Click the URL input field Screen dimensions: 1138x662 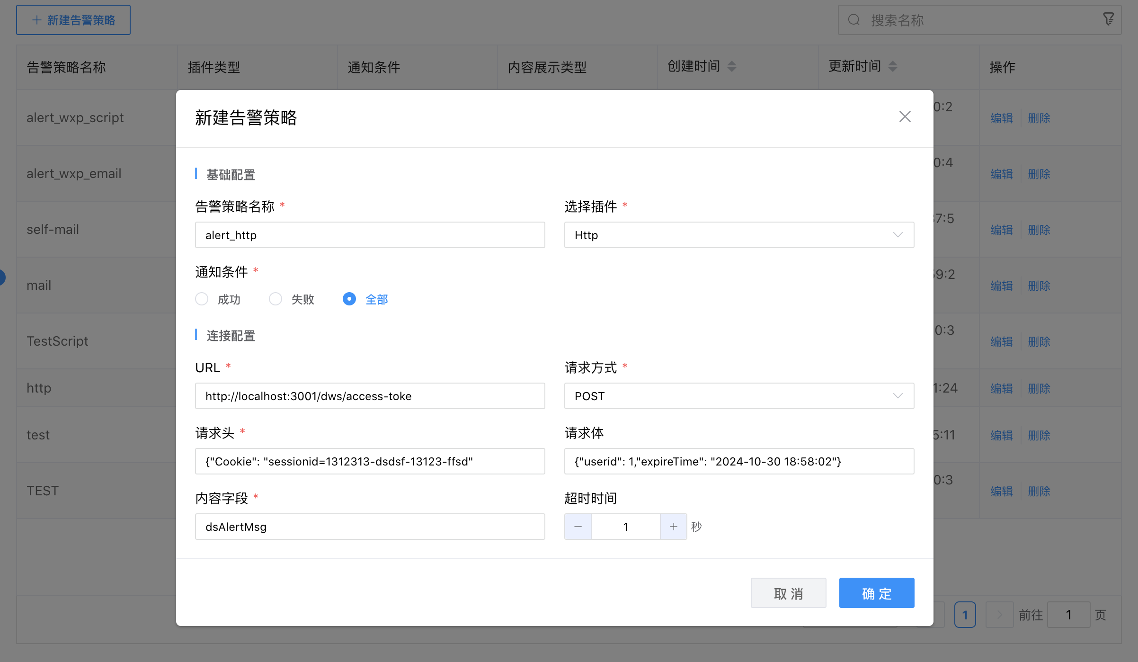point(370,396)
